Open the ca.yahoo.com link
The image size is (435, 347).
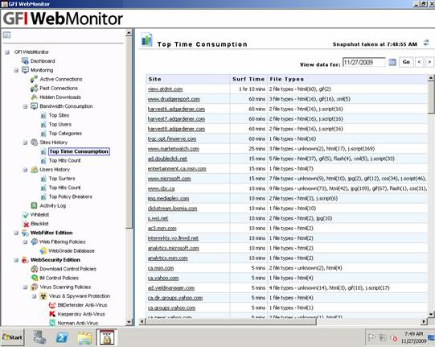point(163,278)
